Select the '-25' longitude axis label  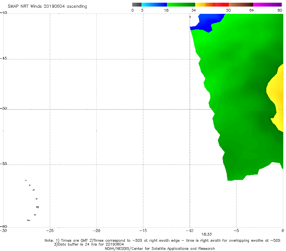click(50, 231)
